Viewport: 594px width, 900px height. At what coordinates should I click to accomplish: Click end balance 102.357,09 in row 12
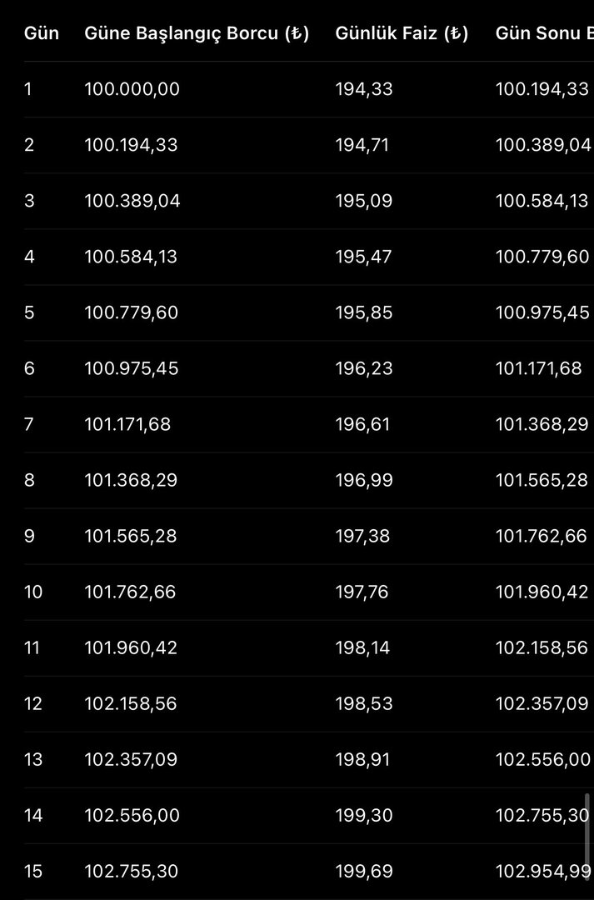(x=542, y=703)
